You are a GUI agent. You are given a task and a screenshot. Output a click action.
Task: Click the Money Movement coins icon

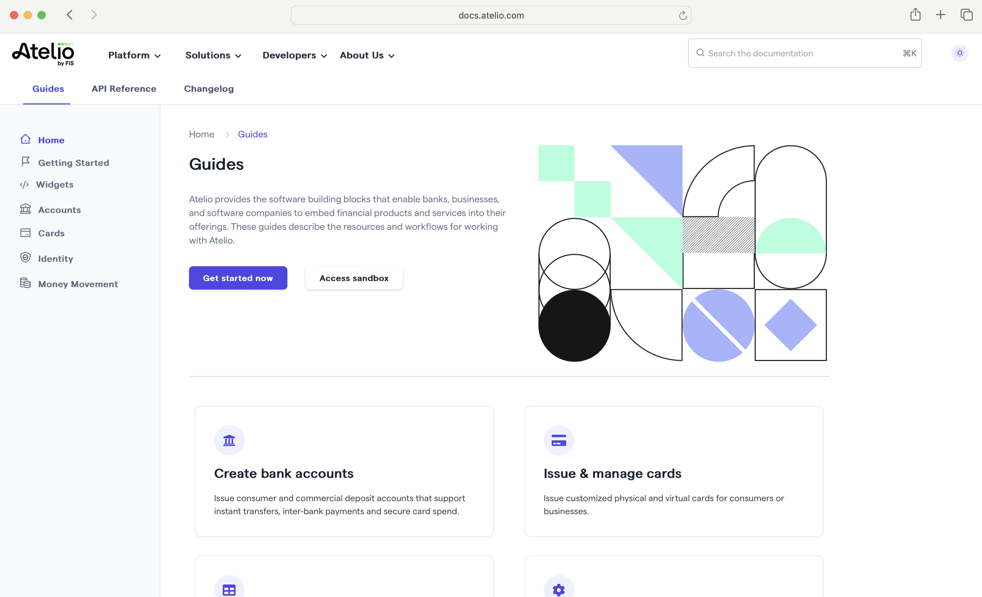coord(25,283)
